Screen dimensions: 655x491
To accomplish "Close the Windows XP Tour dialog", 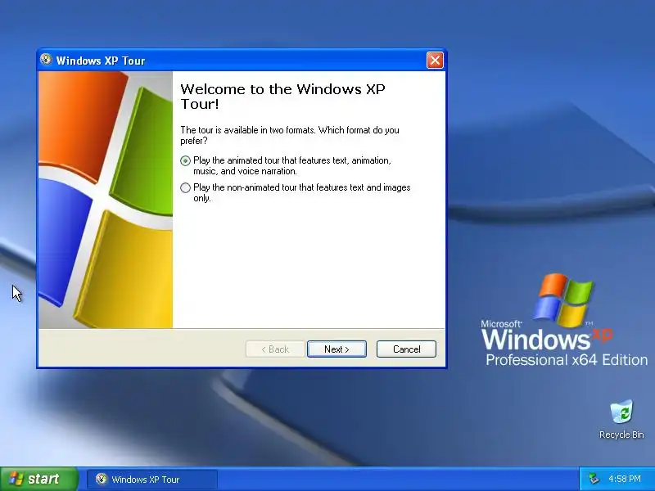I will tap(435, 60).
